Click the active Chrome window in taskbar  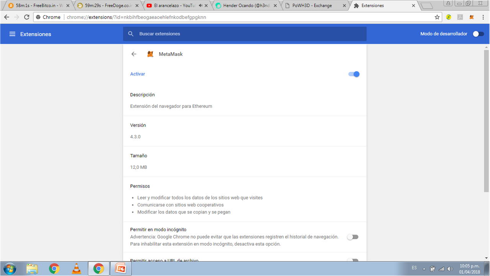coord(98,269)
